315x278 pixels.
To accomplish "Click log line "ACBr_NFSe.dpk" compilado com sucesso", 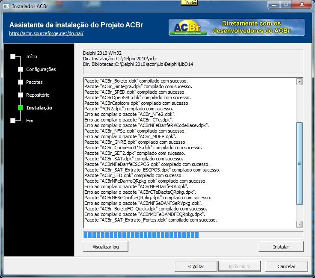I will [x=135, y=131].
